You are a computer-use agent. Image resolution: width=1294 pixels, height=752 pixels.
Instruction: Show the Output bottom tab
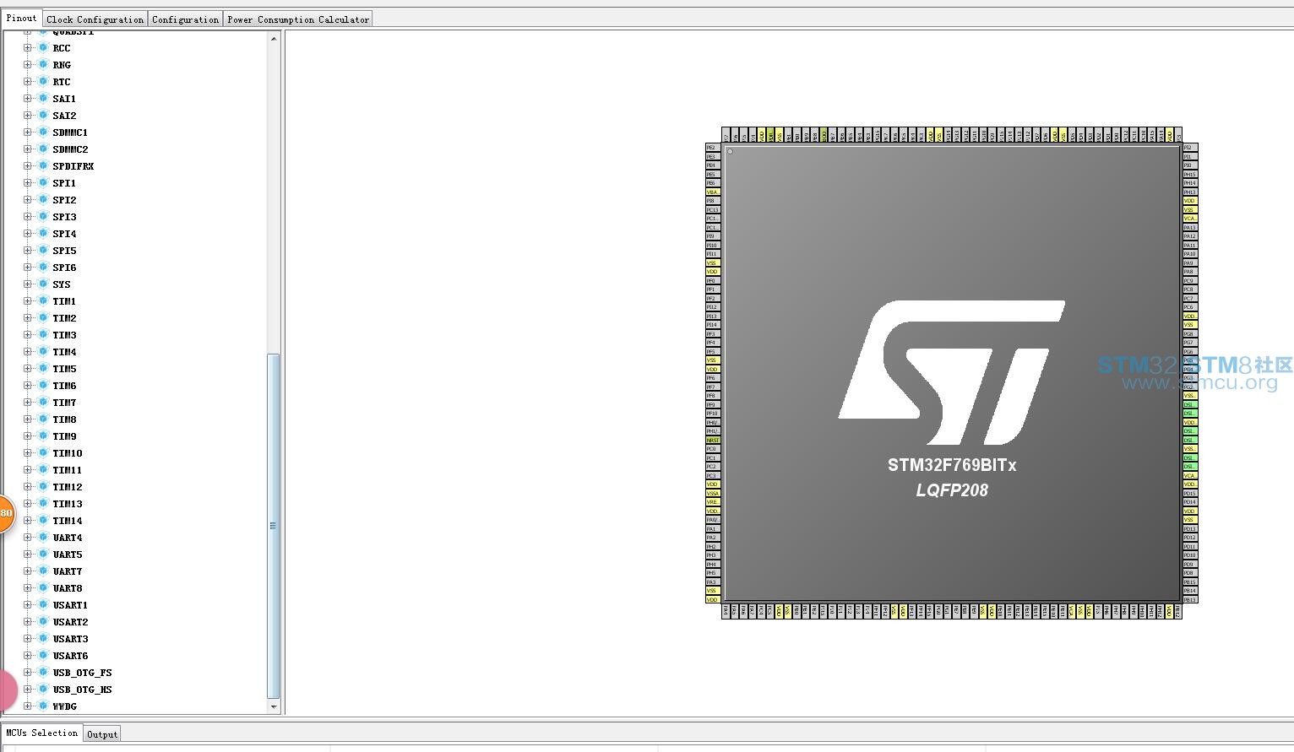(102, 734)
